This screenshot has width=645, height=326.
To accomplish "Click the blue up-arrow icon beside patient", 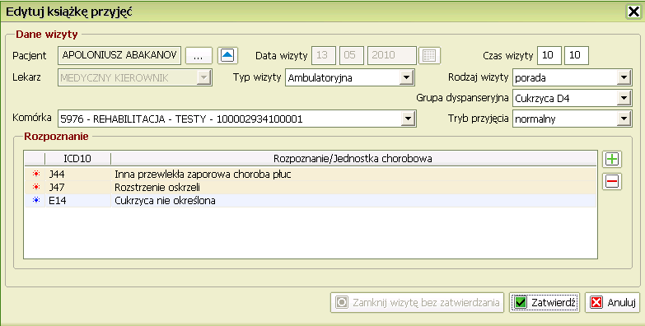I will tap(227, 55).
